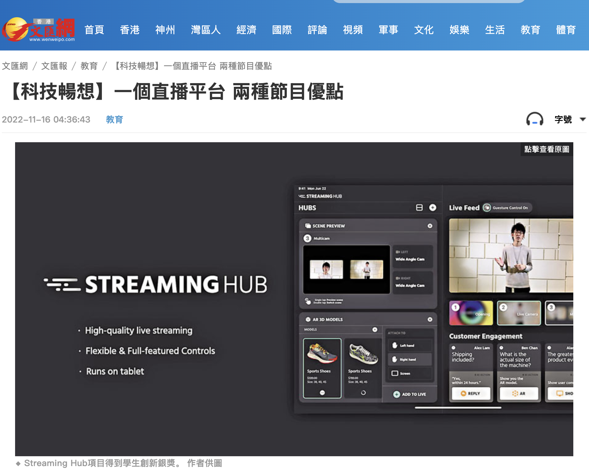Open the 生活 section
Image resolution: width=589 pixels, height=471 pixels.
coord(495,30)
